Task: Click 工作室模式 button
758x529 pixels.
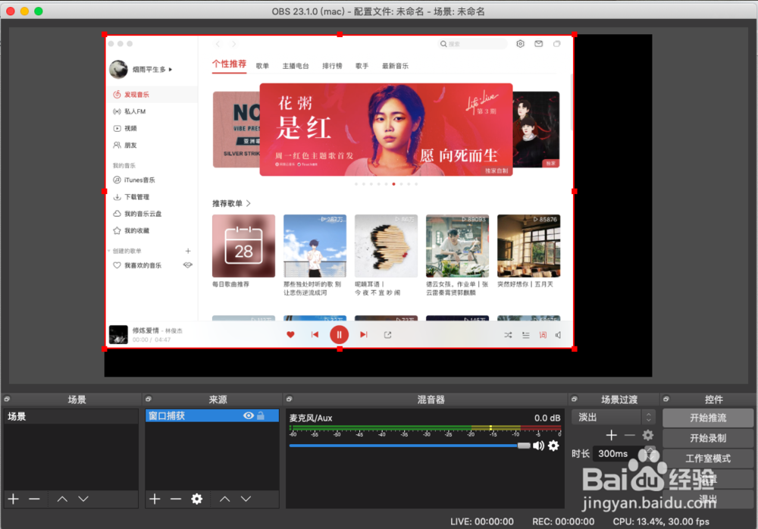Action: click(x=708, y=459)
